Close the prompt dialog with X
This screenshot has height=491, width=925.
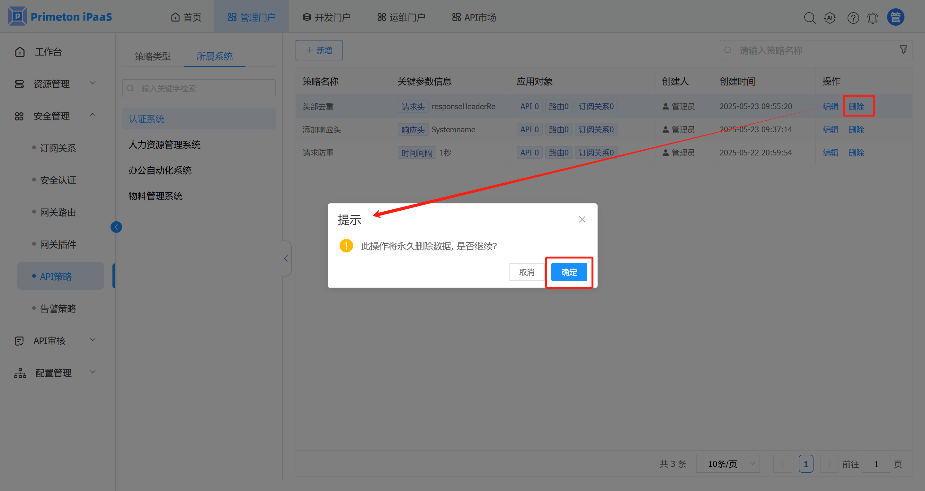pyautogui.click(x=582, y=219)
